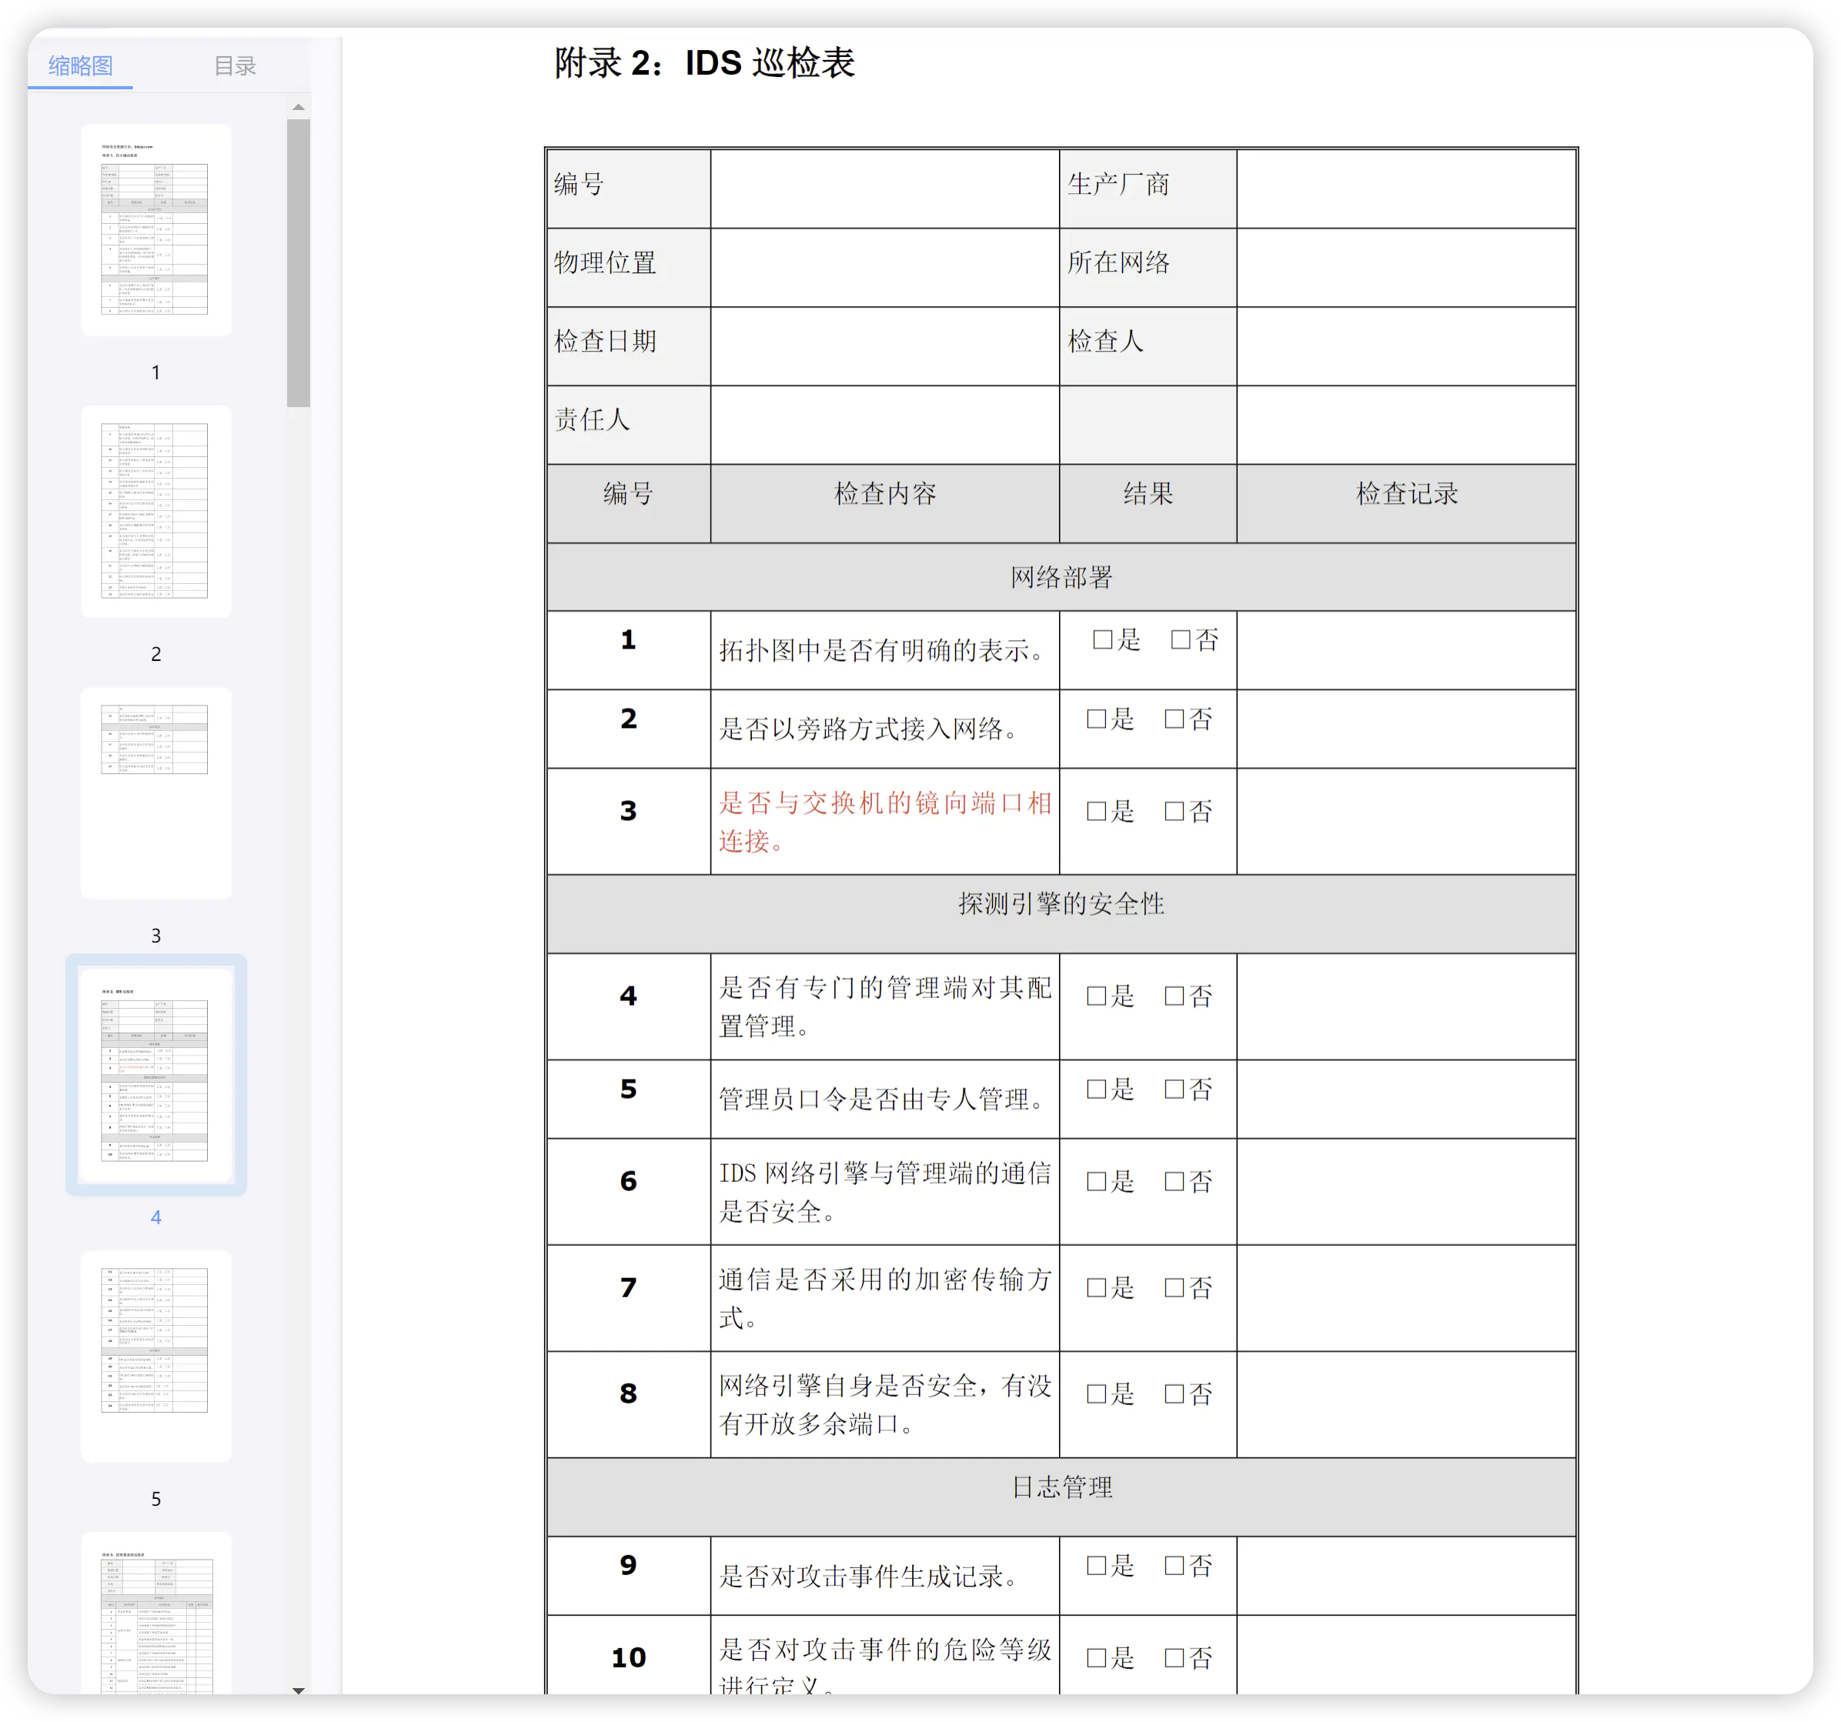
Task: Click the title 附录 2: IDS 巡检表
Action: pyautogui.click(x=705, y=63)
